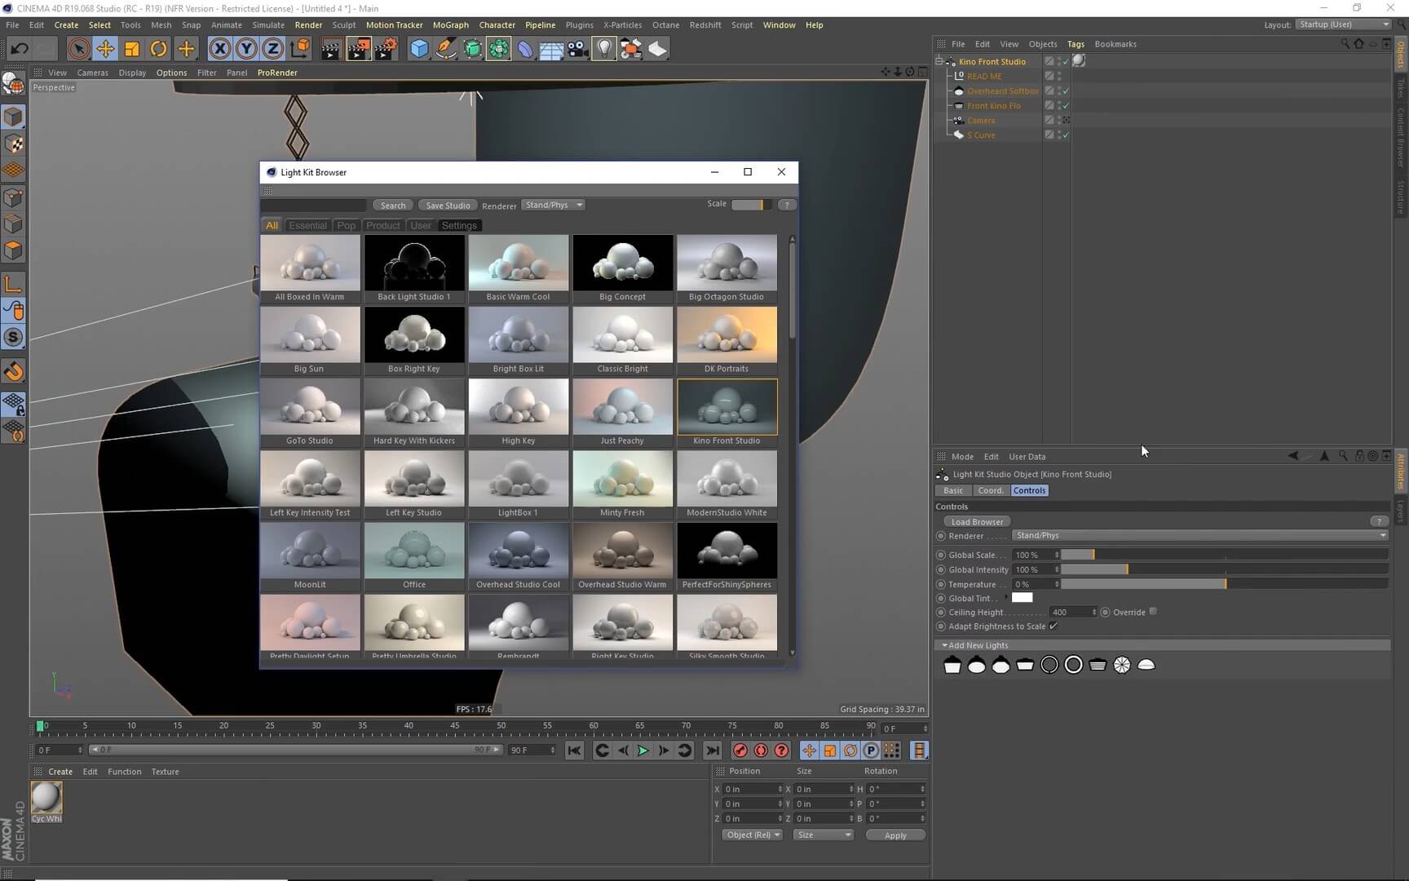Add ring light icon in Add New Lights
This screenshot has height=881, width=1409.
(1049, 666)
